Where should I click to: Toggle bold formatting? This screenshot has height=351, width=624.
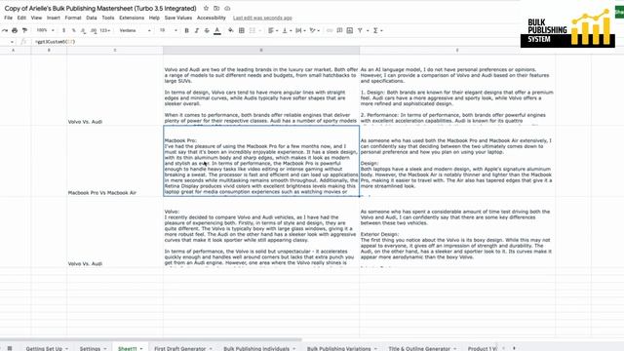186,30
